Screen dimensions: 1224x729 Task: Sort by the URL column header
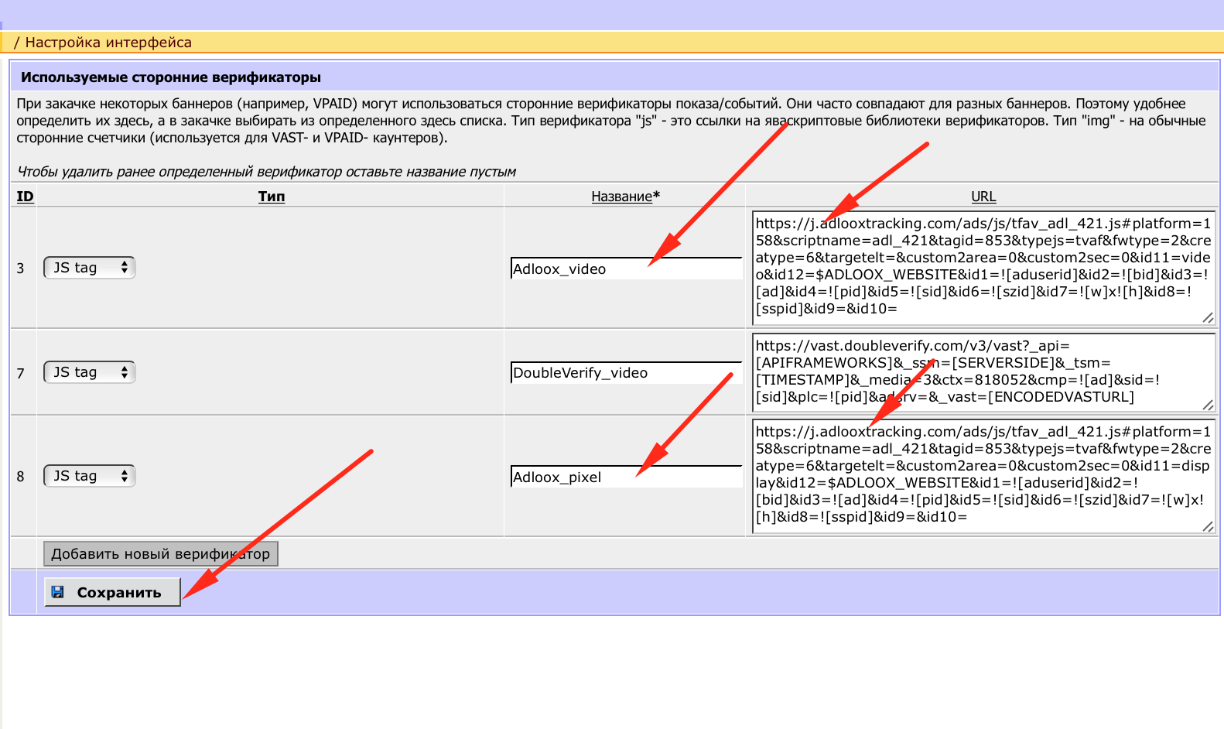pyautogui.click(x=983, y=197)
